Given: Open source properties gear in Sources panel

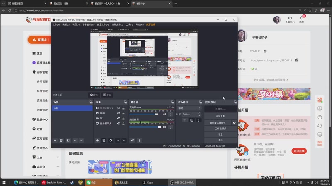Looking at the screenshot, I should coord(110,141).
